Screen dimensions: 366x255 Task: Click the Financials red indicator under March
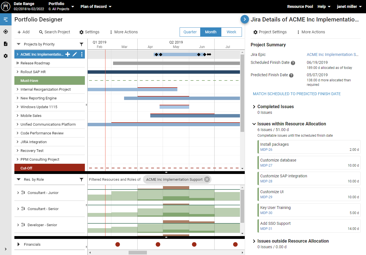[118, 244]
